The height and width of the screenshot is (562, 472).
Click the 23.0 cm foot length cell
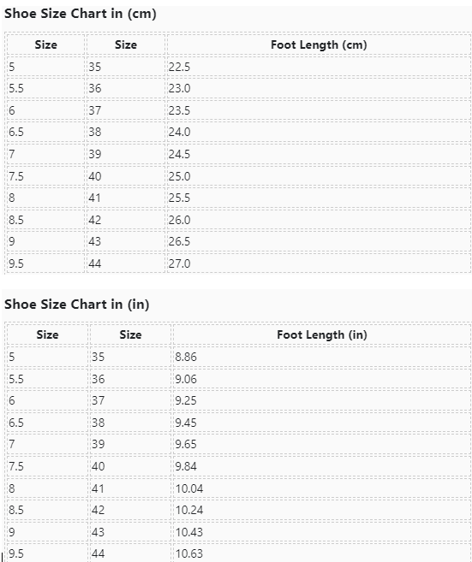pyautogui.click(x=319, y=88)
